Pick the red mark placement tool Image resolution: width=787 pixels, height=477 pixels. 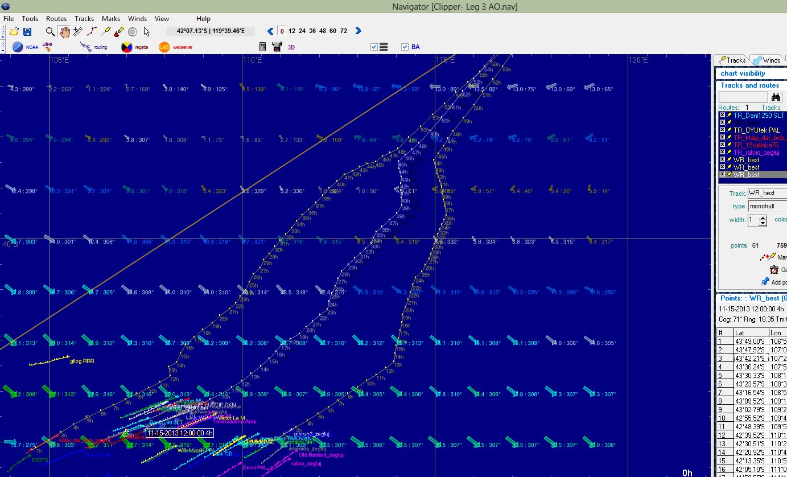(119, 31)
